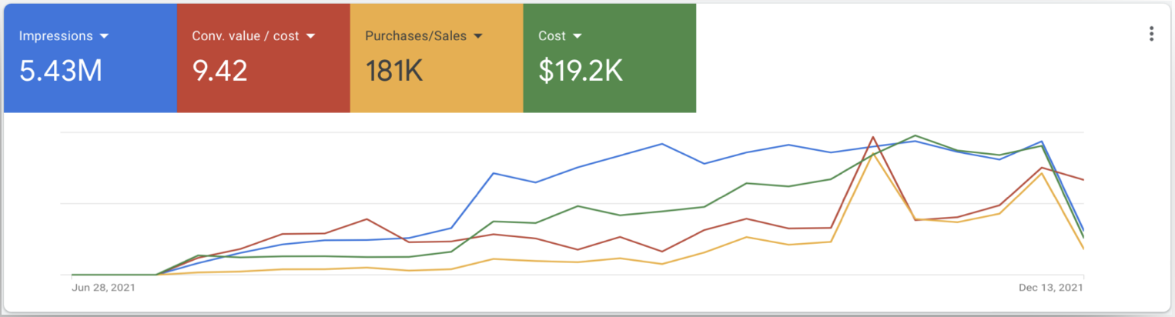Viewport: 1175px width, 317px height.
Task: Click the Purchases/Sales metric label
Action: [x=415, y=36]
